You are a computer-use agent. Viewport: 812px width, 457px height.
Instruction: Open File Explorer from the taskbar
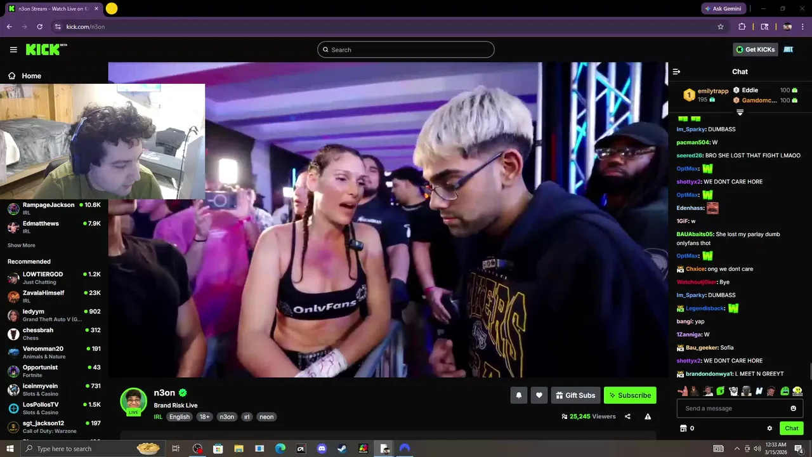[239, 449]
